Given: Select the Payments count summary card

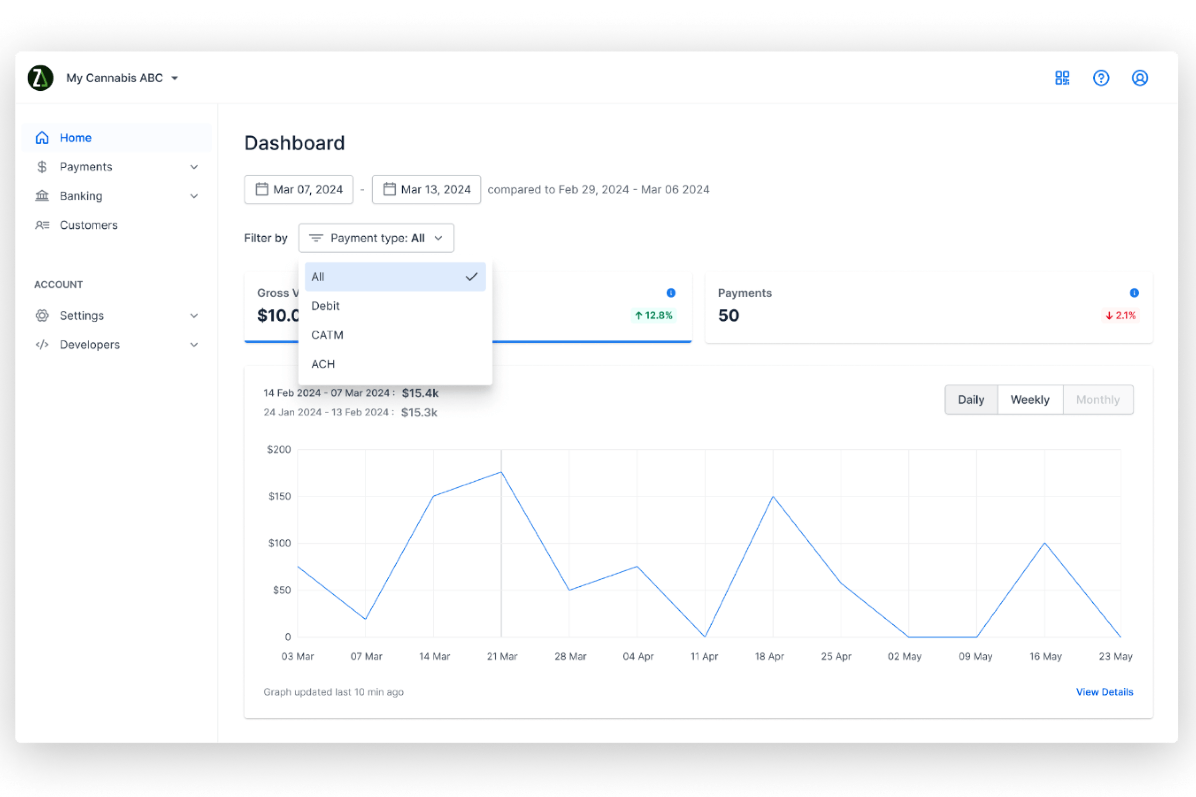Looking at the screenshot, I should coord(928,308).
